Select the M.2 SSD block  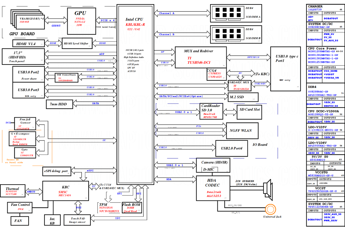point(243,97)
